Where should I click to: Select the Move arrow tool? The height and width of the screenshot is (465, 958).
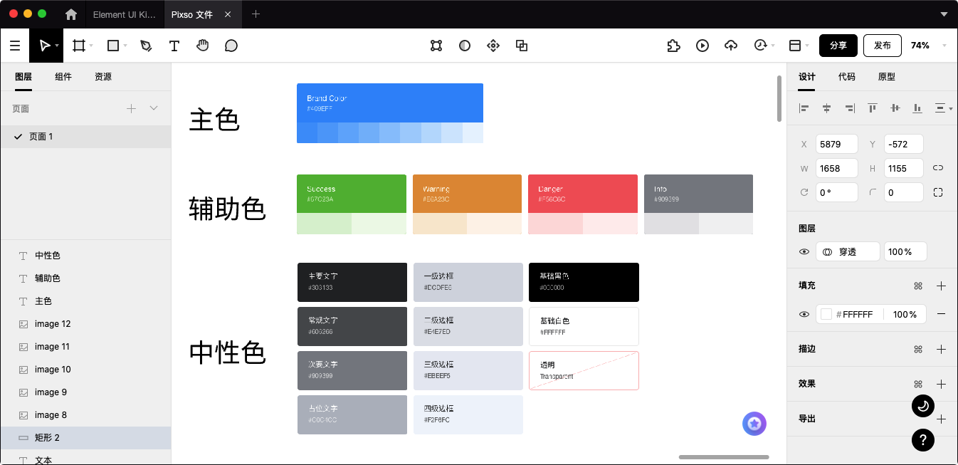click(x=44, y=46)
